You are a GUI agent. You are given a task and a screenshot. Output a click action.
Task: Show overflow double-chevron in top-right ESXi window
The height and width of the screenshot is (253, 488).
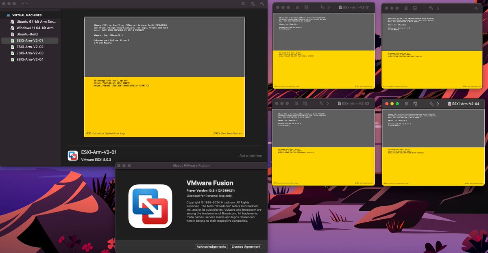(x=476, y=8)
